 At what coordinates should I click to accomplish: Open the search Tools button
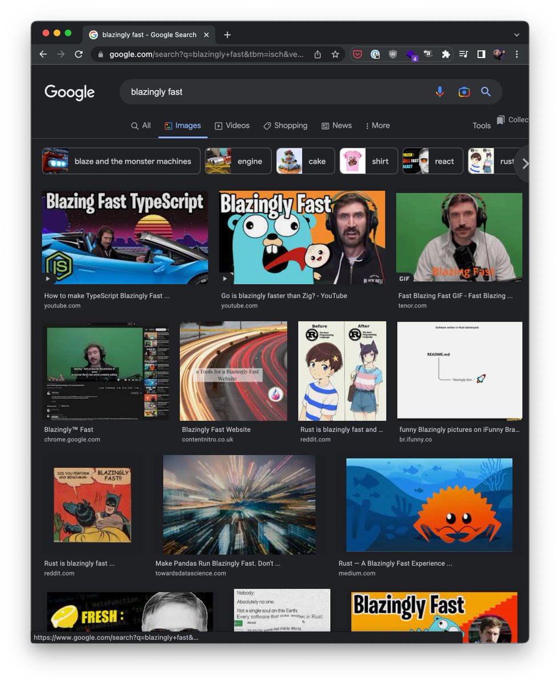coord(481,125)
